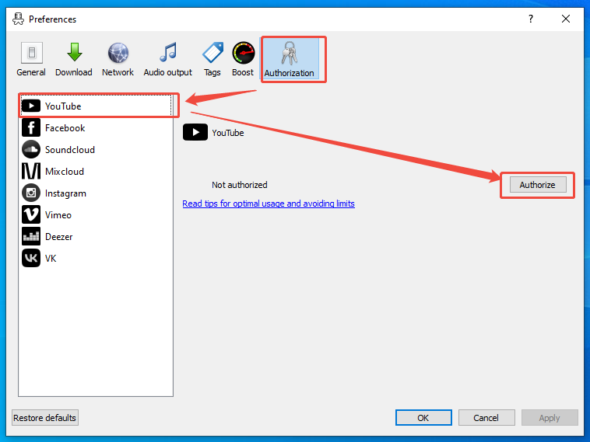The width and height of the screenshot is (590, 442).
Task: Switch to the Tags tab label
Action: point(212,72)
